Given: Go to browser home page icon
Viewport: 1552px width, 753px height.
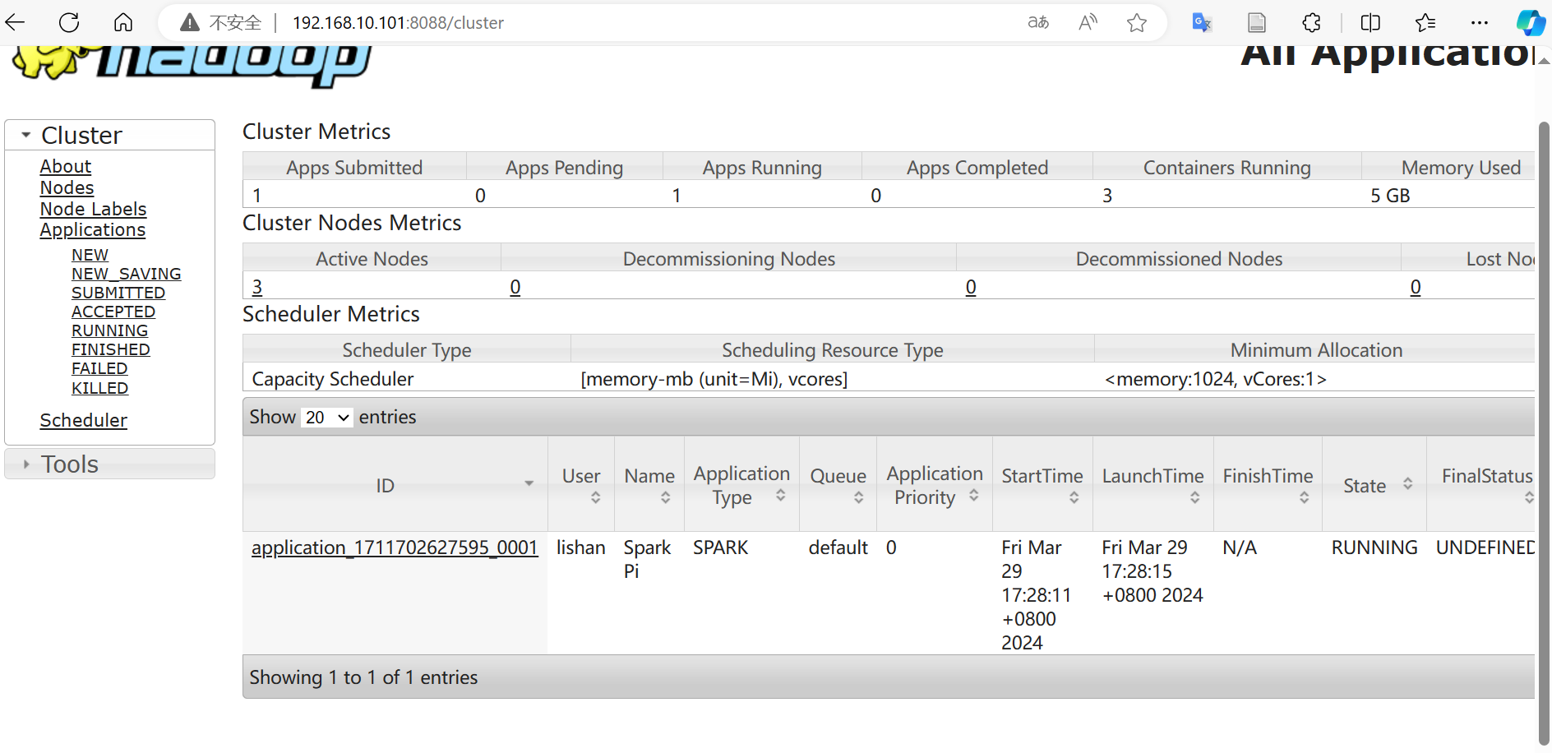Looking at the screenshot, I should [x=123, y=22].
